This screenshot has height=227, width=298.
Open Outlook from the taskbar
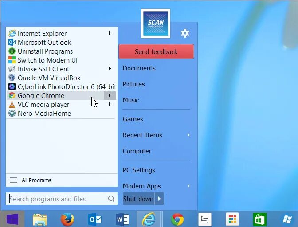(x=94, y=219)
